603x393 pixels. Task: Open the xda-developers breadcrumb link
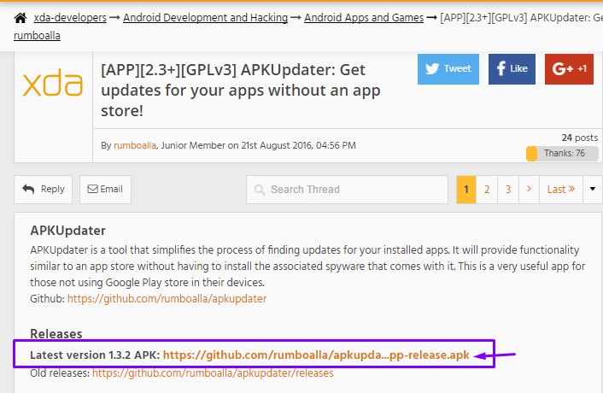pos(70,18)
